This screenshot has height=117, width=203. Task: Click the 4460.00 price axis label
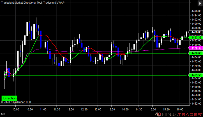[x=196, y=86]
